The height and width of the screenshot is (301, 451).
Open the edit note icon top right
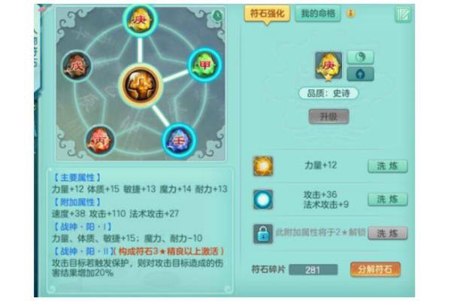[402, 14]
